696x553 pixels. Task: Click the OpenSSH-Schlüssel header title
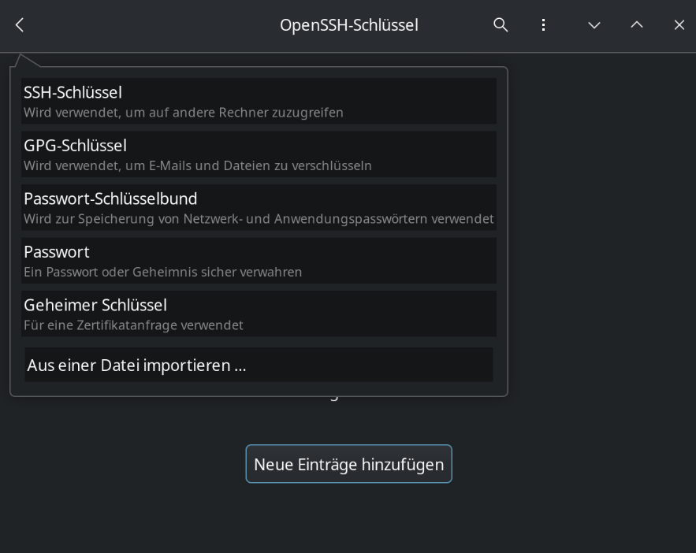click(348, 25)
